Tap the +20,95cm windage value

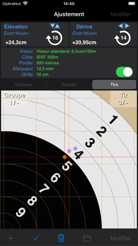click(x=84, y=42)
